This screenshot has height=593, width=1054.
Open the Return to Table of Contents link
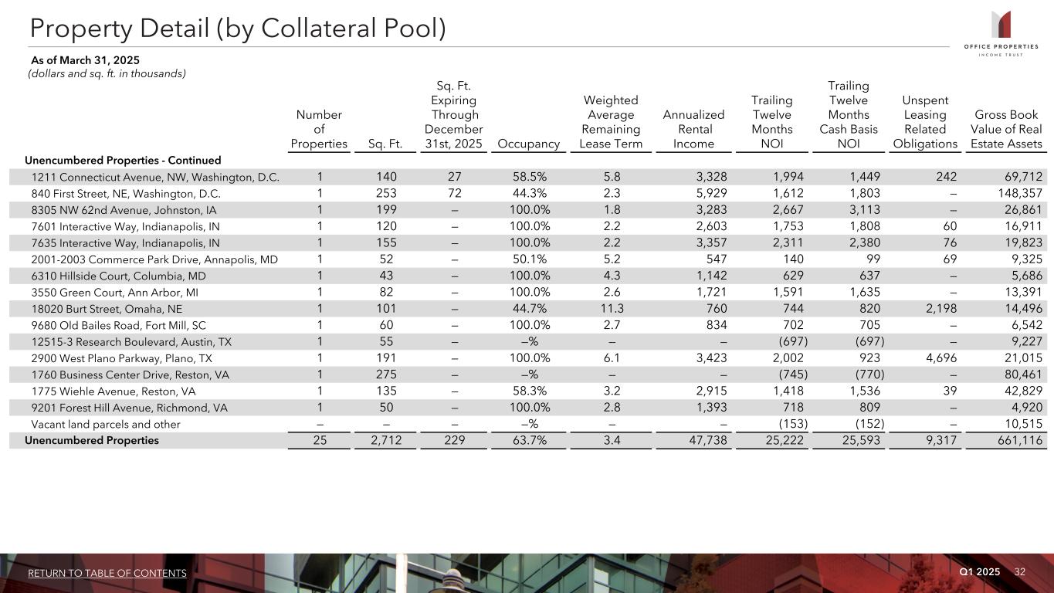click(107, 573)
